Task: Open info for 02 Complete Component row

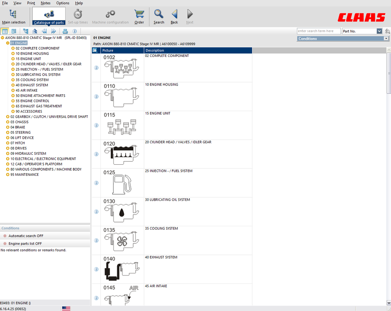Action: click(96, 68)
